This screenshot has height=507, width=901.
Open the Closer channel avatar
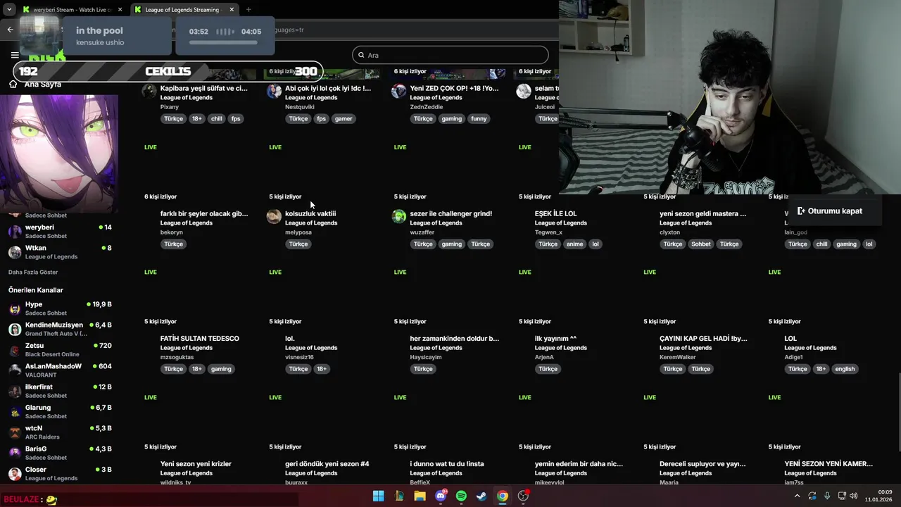coord(15,474)
